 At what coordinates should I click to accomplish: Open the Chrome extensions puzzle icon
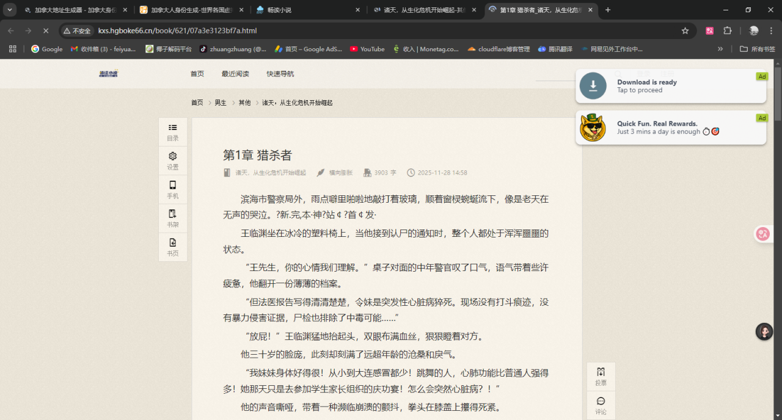click(728, 30)
